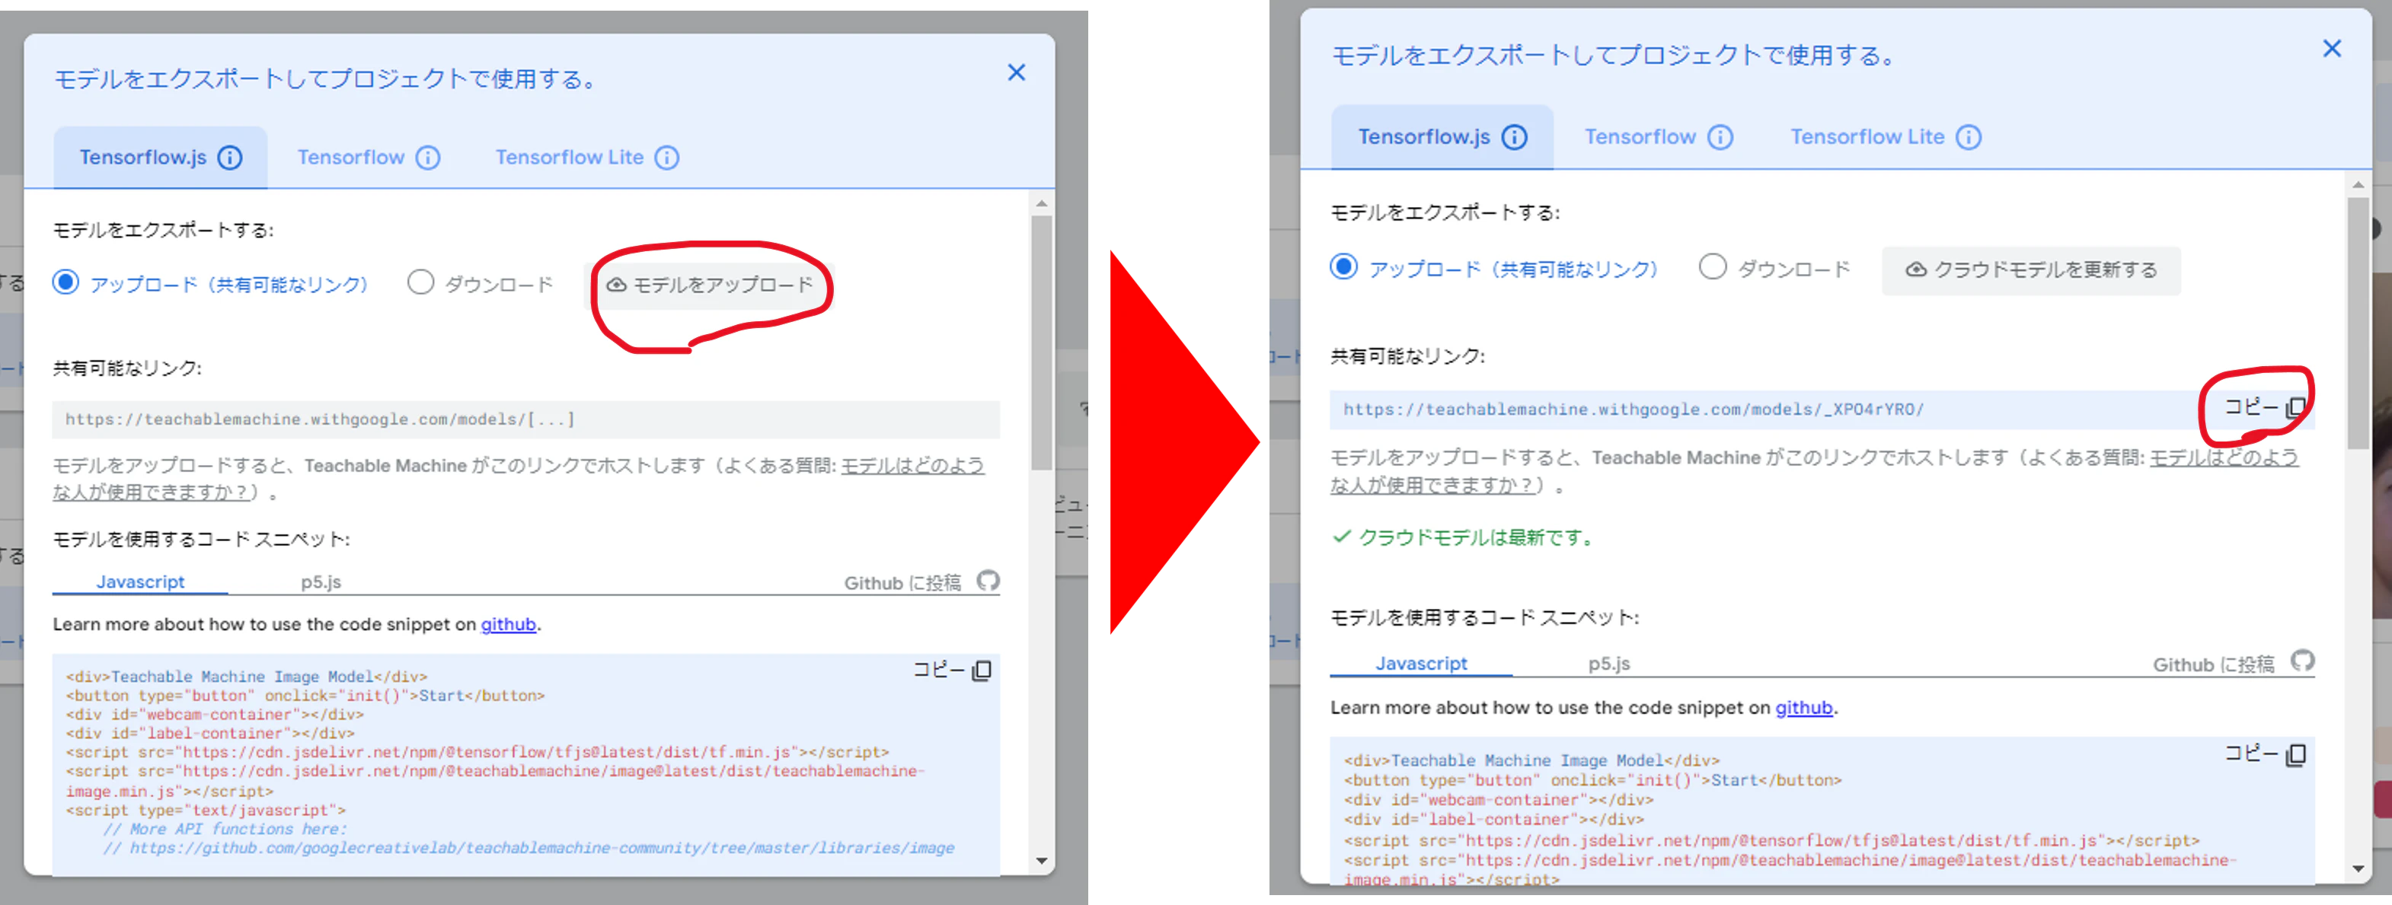Copy code snippet in left dialog

(952, 669)
